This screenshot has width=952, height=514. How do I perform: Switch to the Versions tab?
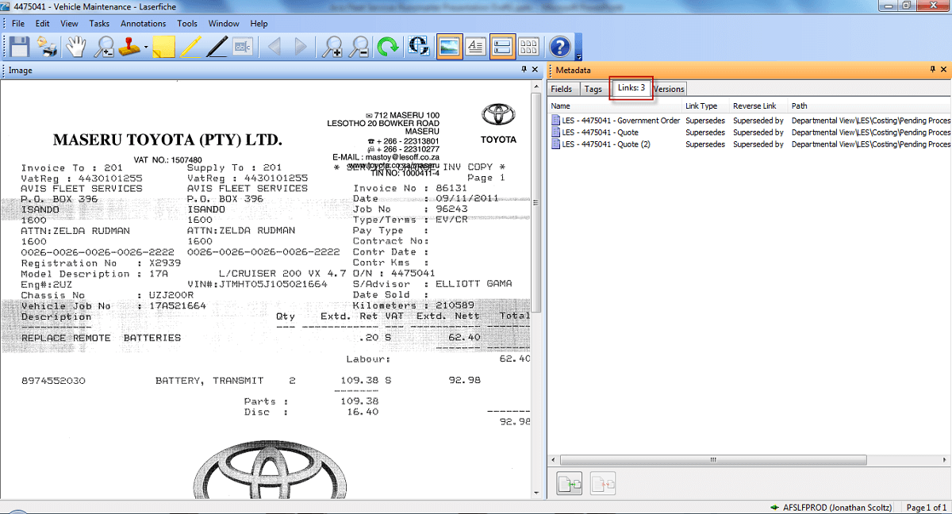click(x=669, y=89)
